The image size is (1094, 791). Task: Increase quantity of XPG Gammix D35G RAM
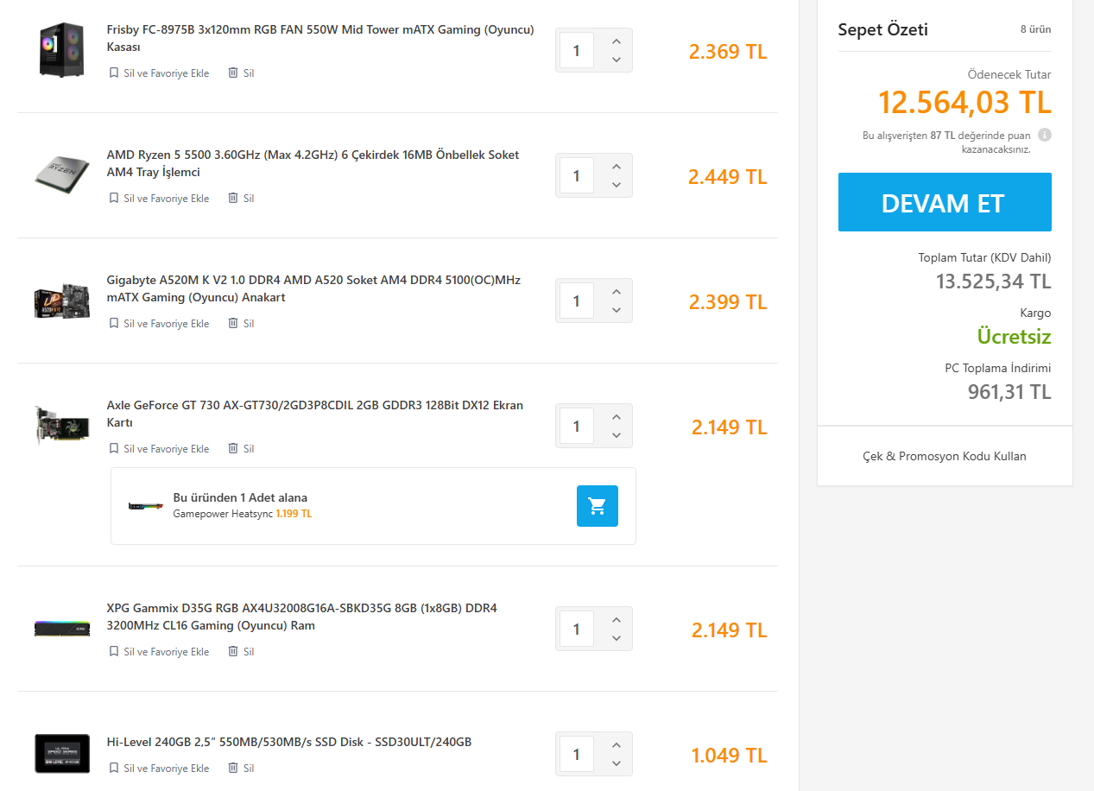tap(616, 620)
